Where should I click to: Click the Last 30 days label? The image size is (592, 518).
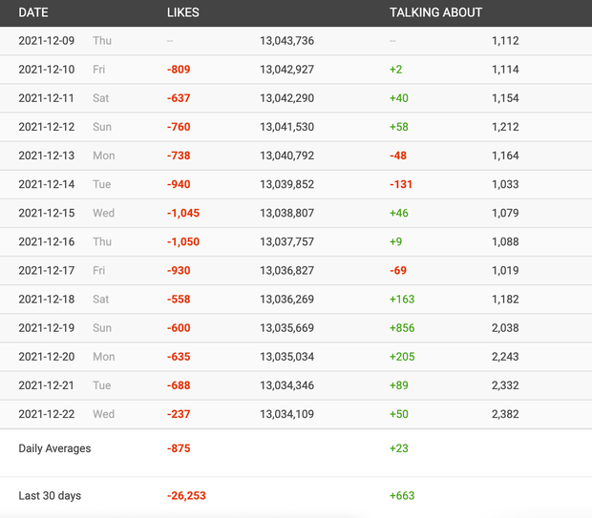pyautogui.click(x=50, y=495)
